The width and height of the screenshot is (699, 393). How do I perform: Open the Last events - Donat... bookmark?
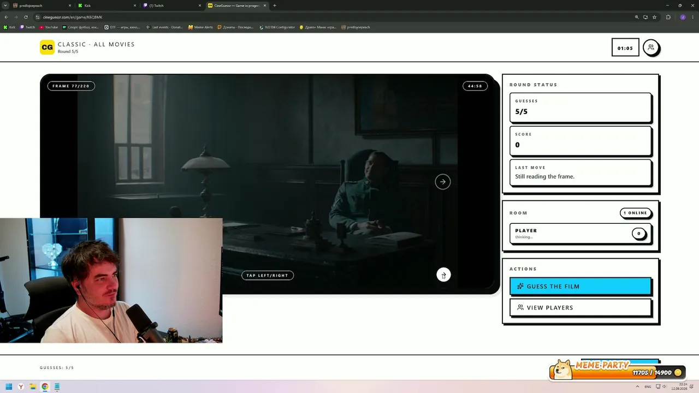(164, 27)
